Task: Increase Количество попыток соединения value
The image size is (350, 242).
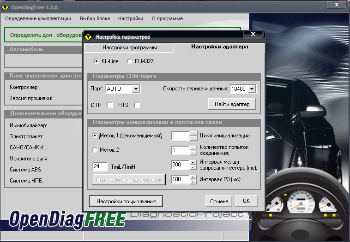Action: (193, 148)
